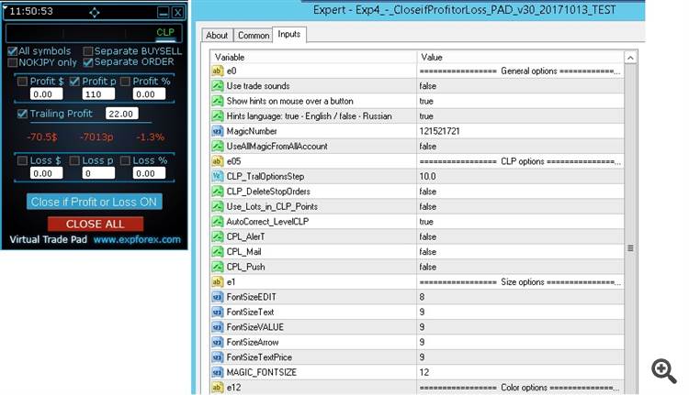Click the UseAllMagicFromAllAccount row icon
This screenshot has width=689, height=395.
pos(217,147)
